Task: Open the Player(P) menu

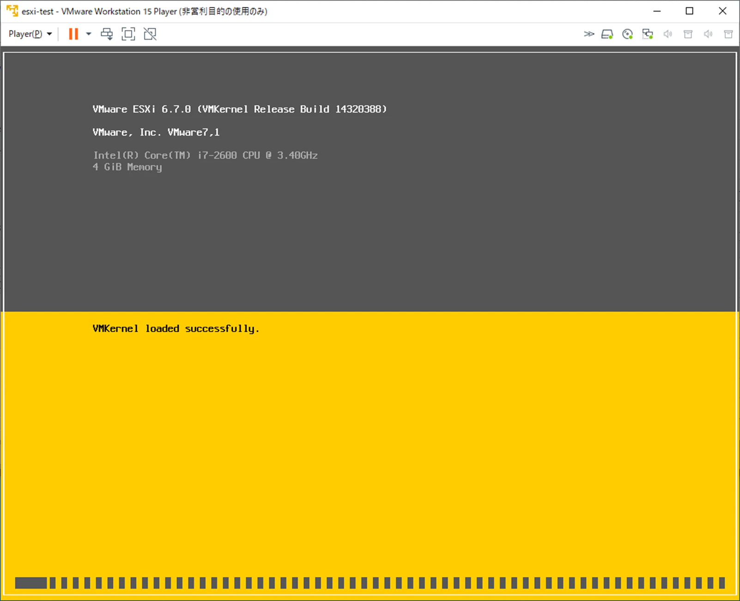Action: [30, 34]
